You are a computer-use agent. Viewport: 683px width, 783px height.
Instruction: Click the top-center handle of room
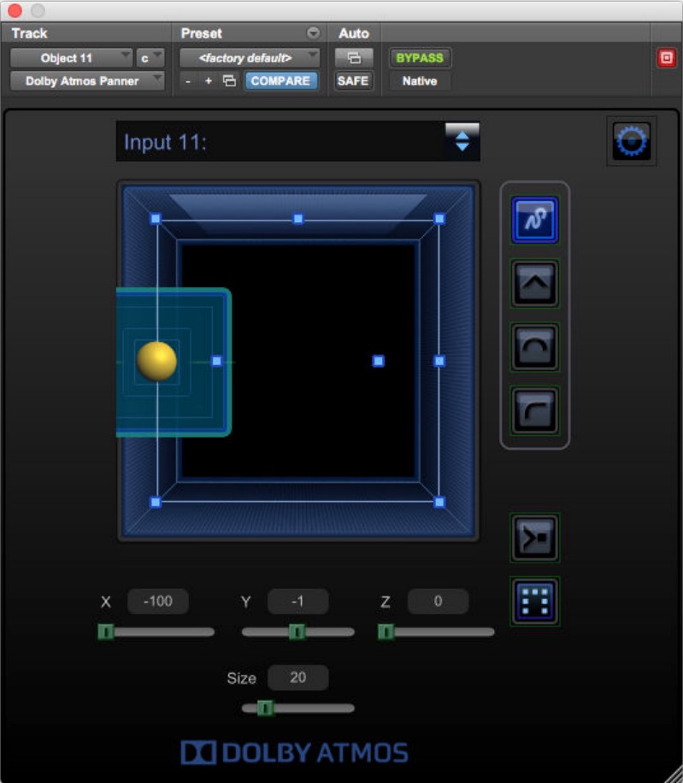298,219
